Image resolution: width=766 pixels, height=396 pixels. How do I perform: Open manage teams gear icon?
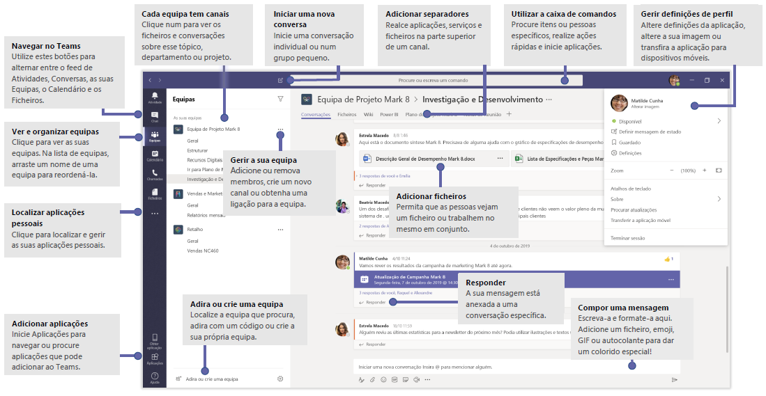(x=280, y=379)
